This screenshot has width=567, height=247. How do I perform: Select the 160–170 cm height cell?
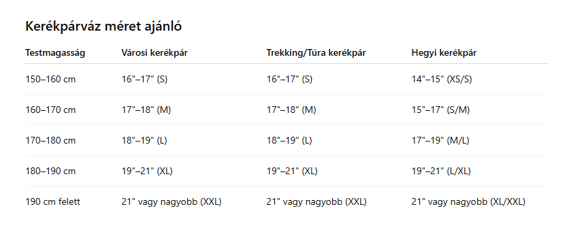tap(50, 110)
